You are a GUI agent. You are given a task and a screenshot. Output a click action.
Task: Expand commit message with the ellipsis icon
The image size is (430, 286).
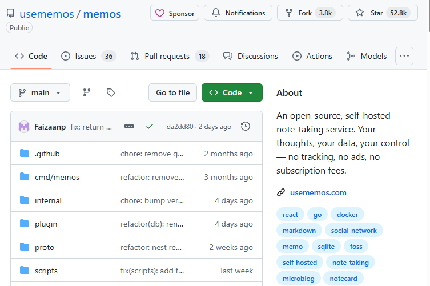click(129, 126)
